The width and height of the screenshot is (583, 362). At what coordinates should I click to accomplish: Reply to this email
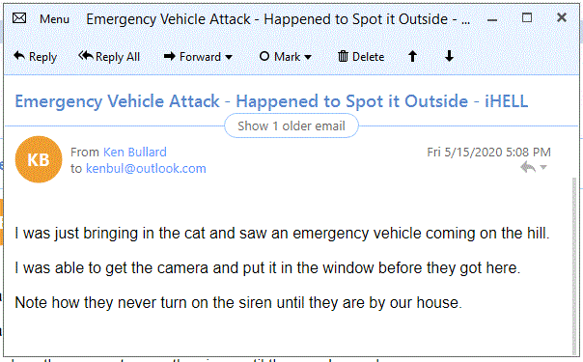(x=35, y=57)
